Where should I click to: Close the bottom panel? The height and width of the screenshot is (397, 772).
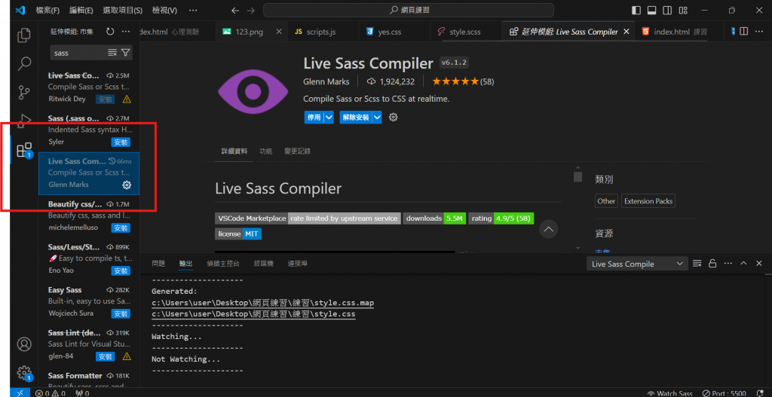tap(759, 264)
